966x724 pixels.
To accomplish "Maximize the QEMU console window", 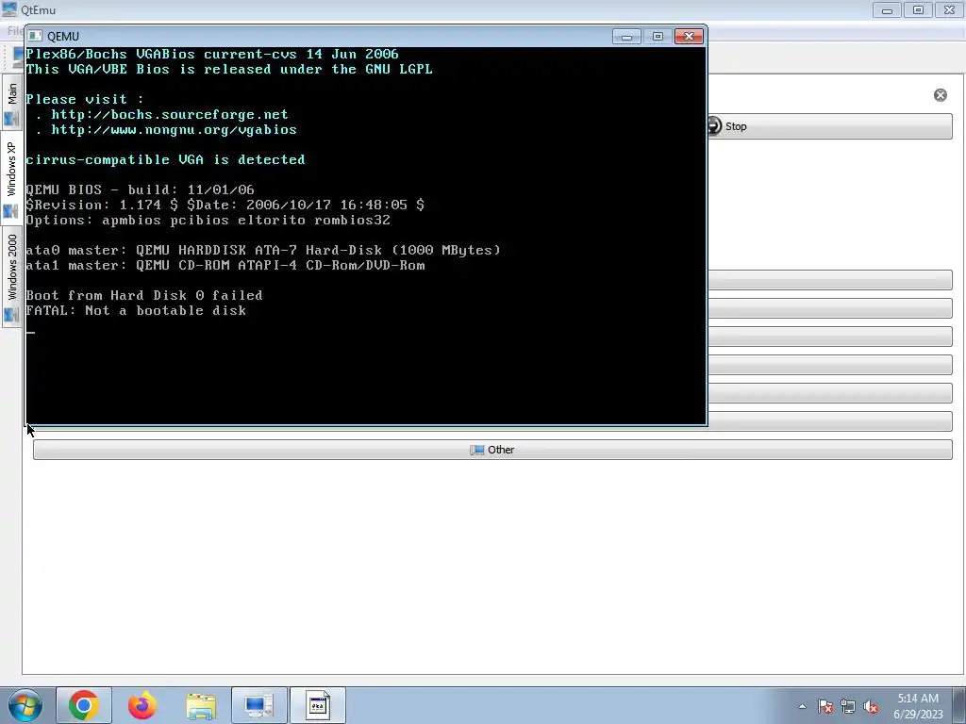I will pyautogui.click(x=658, y=37).
